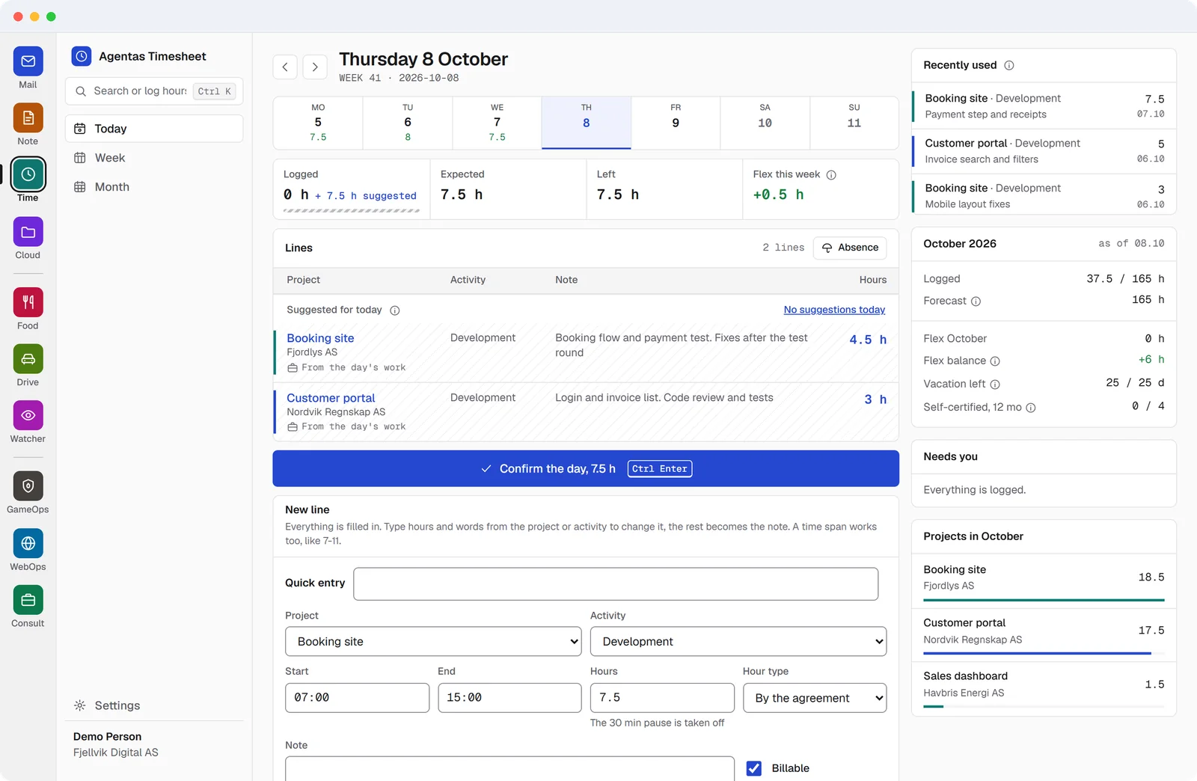This screenshot has width=1197, height=781.
Task: Click the Customer portal suggested line link
Action: 331,398
